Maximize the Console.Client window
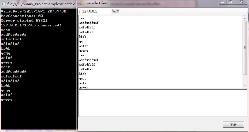 [230, 2]
